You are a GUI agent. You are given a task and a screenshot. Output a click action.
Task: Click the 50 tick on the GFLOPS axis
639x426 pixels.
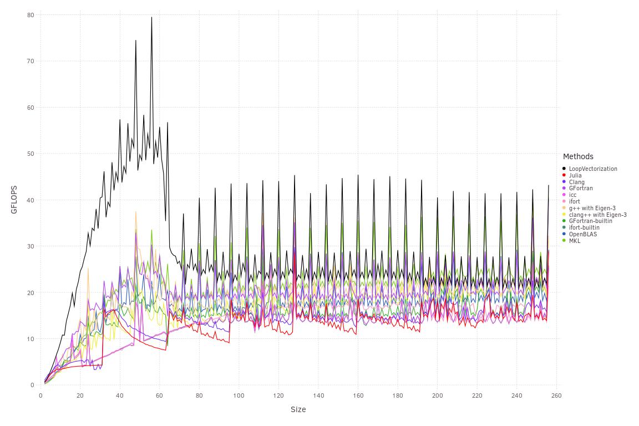tap(31, 154)
